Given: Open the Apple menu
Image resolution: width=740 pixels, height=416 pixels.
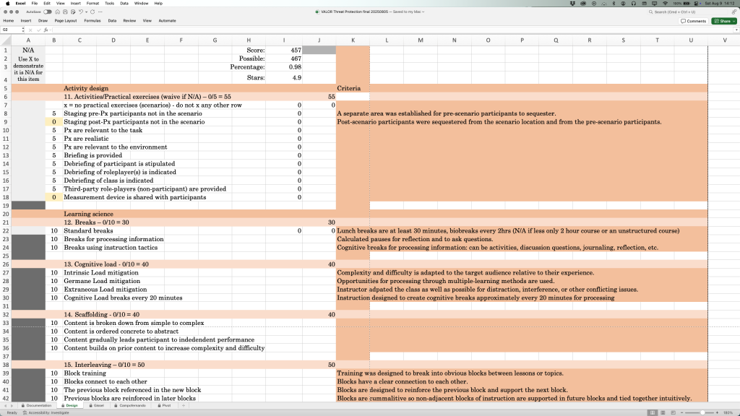Looking at the screenshot, I should [7, 4].
